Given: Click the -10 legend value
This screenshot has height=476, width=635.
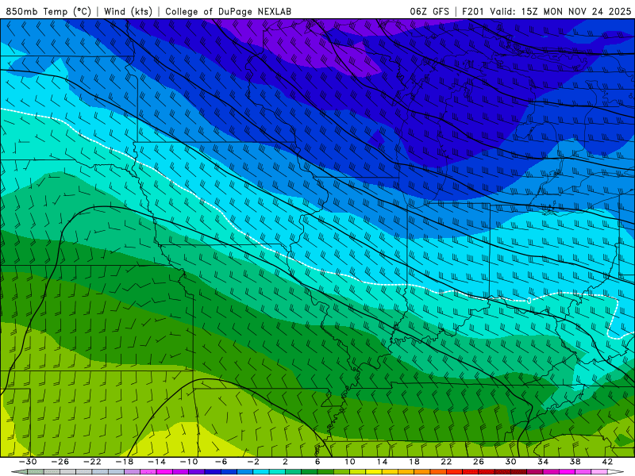Looking at the screenshot, I should [189, 462].
